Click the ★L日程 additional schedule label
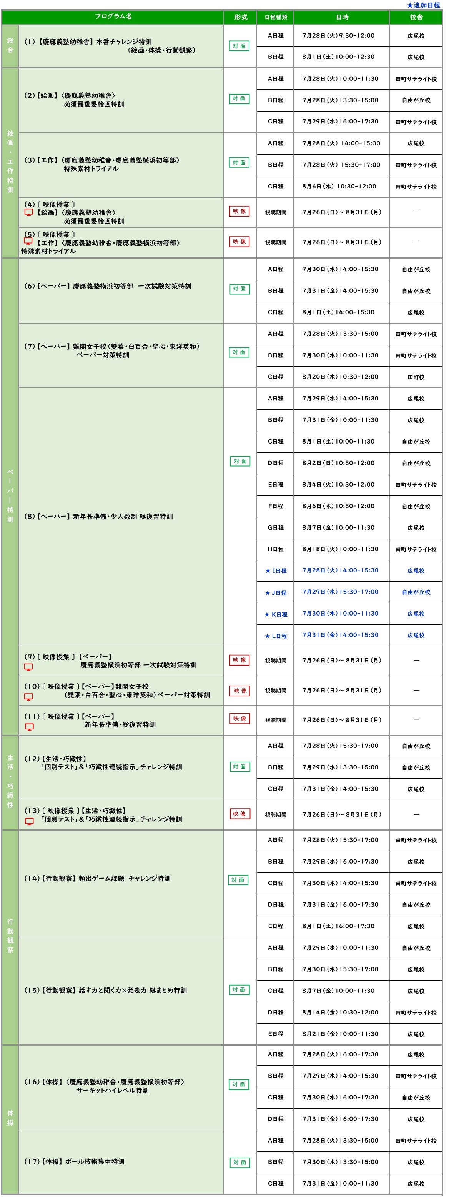The height and width of the screenshot is (1201, 449). pyautogui.click(x=276, y=636)
